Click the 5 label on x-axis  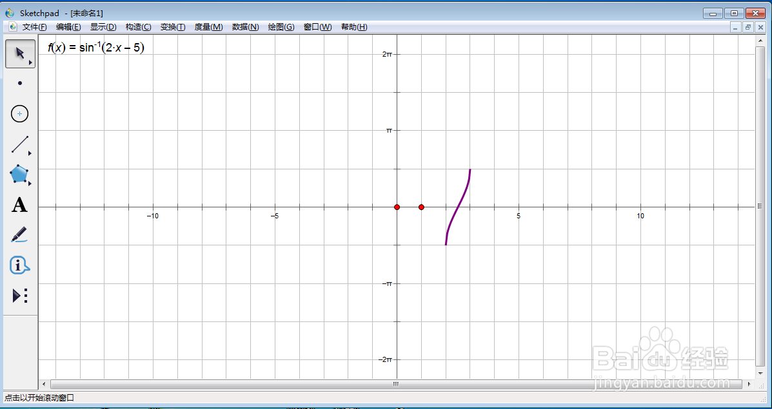519,216
